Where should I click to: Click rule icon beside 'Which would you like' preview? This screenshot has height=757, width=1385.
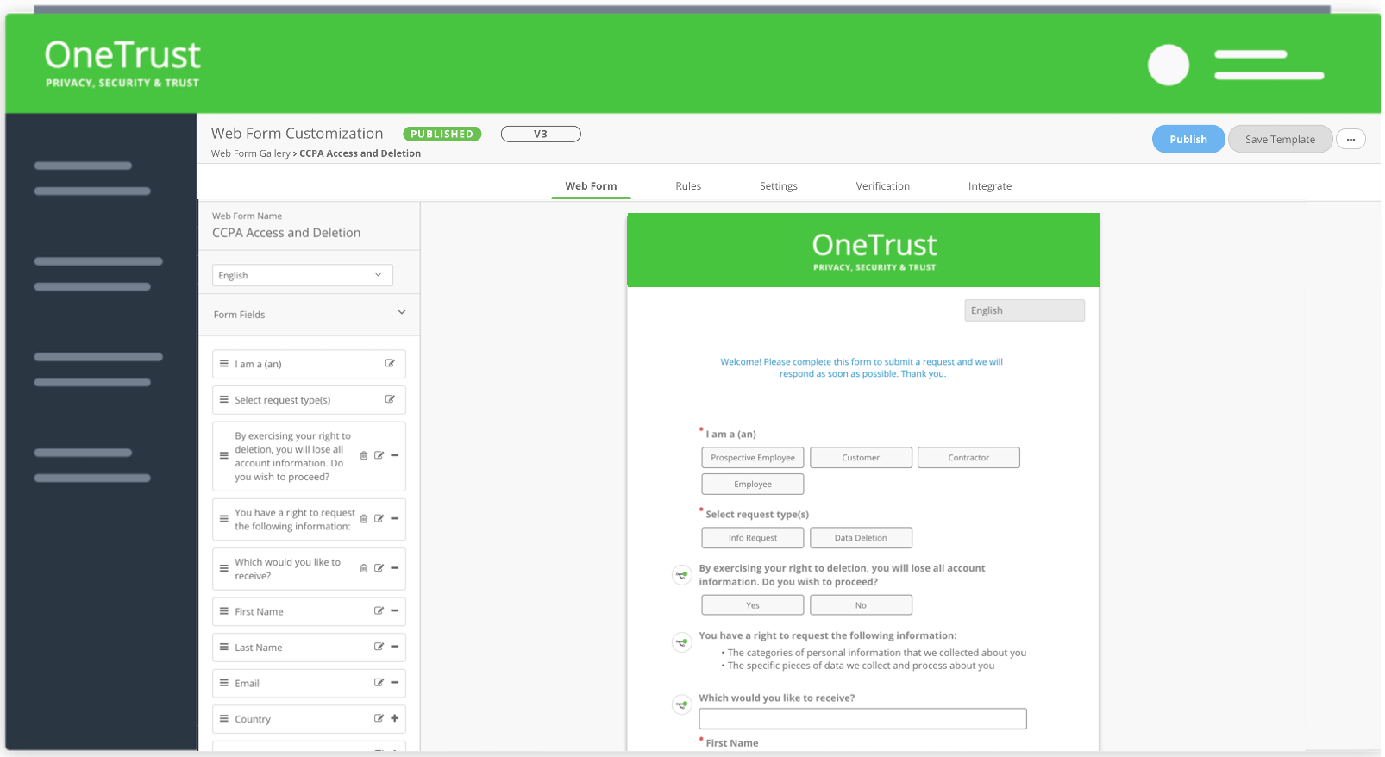click(x=682, y=704)
